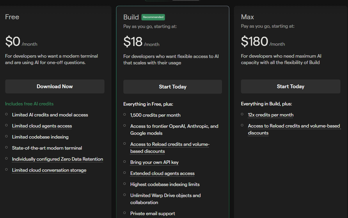Open the "Bring your own API key" link
Viewport: 348px width, 218px height.
click(x=154, y=162)
